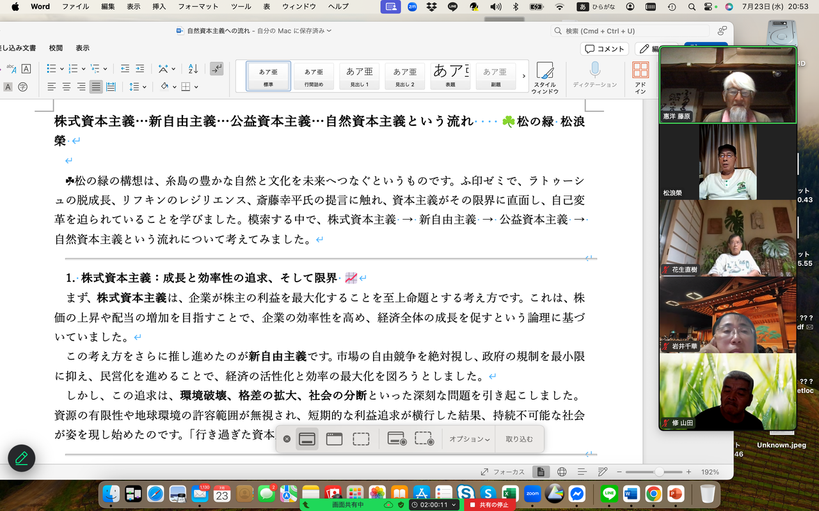Click the search field in Word title bar

coord(630,31)
